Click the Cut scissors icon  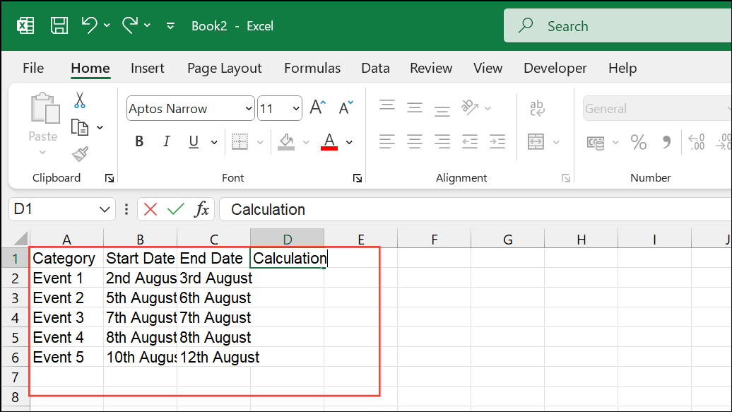[80, 102]
